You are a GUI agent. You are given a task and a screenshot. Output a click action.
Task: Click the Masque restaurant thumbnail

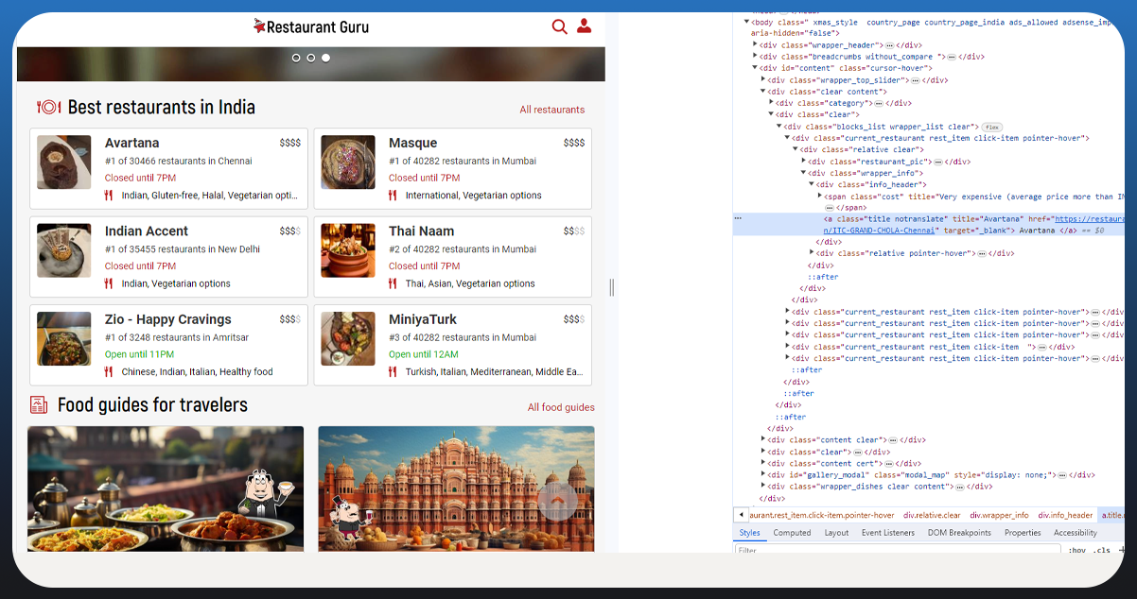coord(348,163)
